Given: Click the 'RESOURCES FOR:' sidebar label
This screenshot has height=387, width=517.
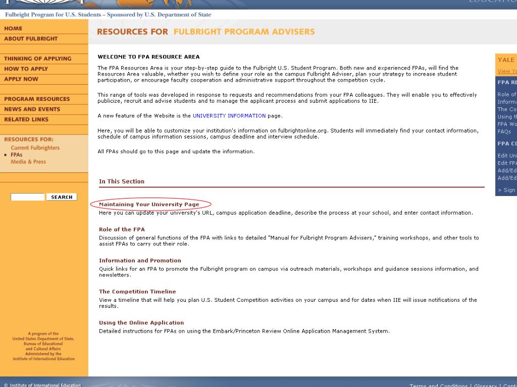Looking at the screenshot, I should pyautogui.click(x=29, y=140).
